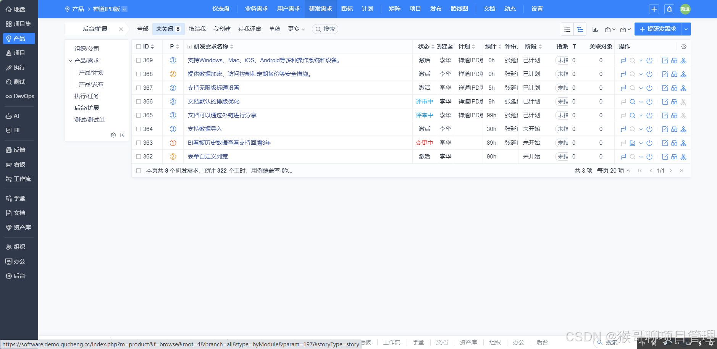Viewport: 717px width, 349px height.
Task: Switch to flat list view icon
Action: (567, 29)
